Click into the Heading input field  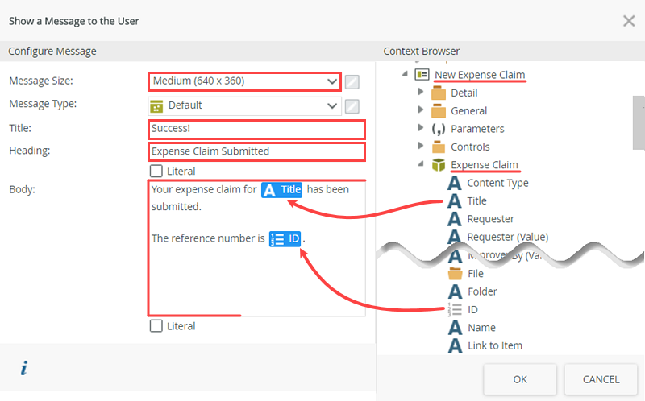point(256,151)
